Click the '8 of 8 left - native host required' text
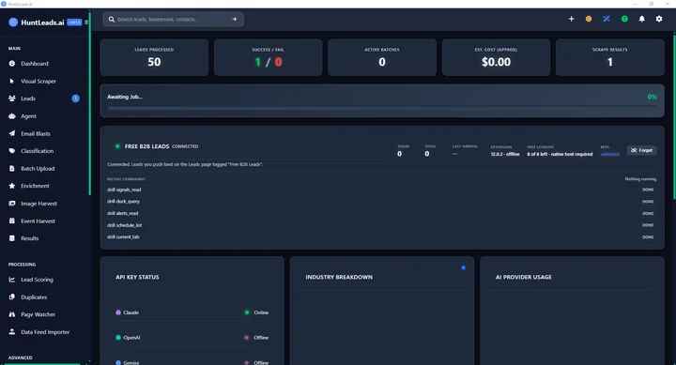This screenshot has width=676, height=365. click(560, 154)
